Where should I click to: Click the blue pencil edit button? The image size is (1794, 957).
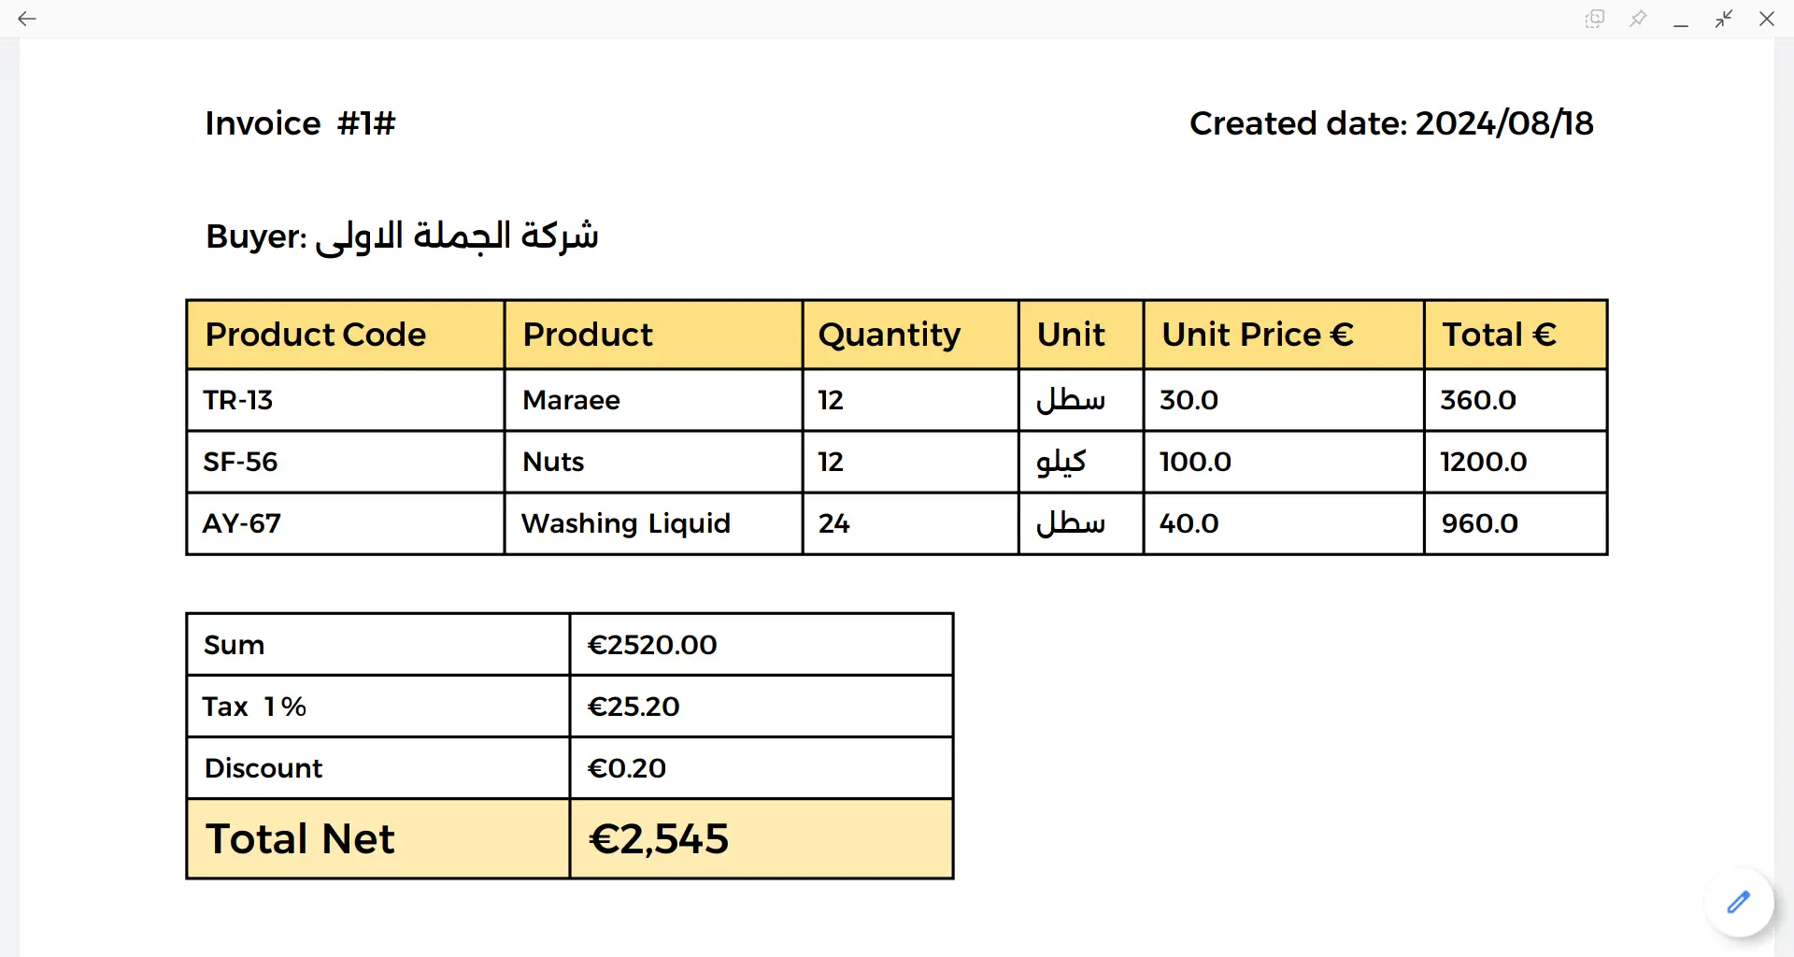pos(1738,902)
